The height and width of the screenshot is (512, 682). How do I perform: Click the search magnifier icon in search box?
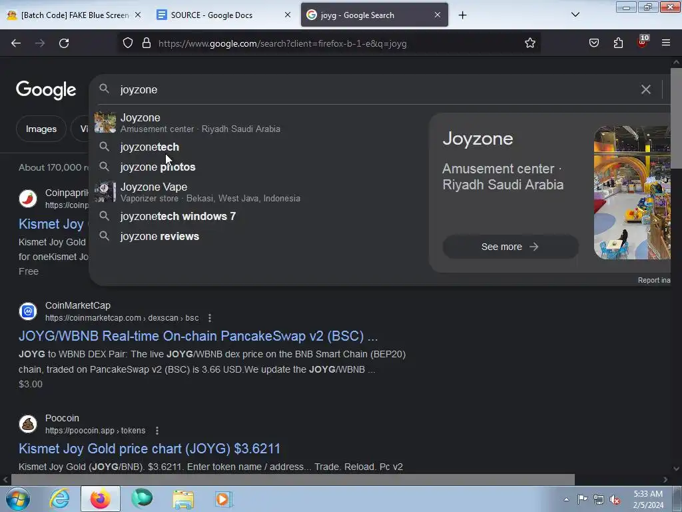coord(104,89)
